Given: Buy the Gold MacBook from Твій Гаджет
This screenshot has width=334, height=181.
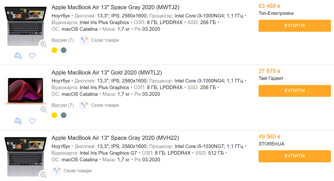Looking at the screenshot, I should 294,91.
